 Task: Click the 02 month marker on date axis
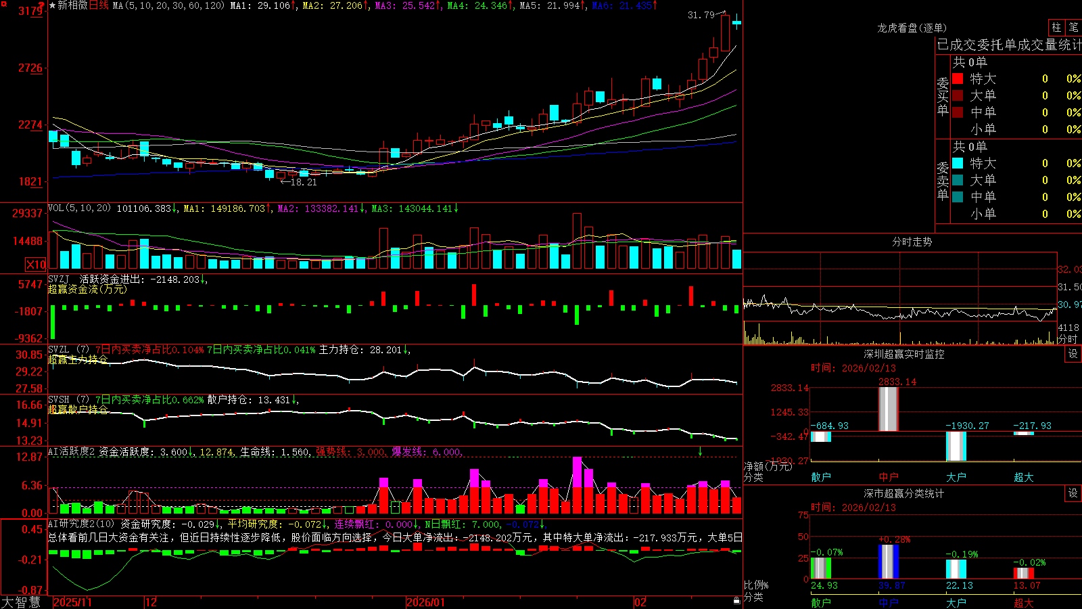point(640,602)
